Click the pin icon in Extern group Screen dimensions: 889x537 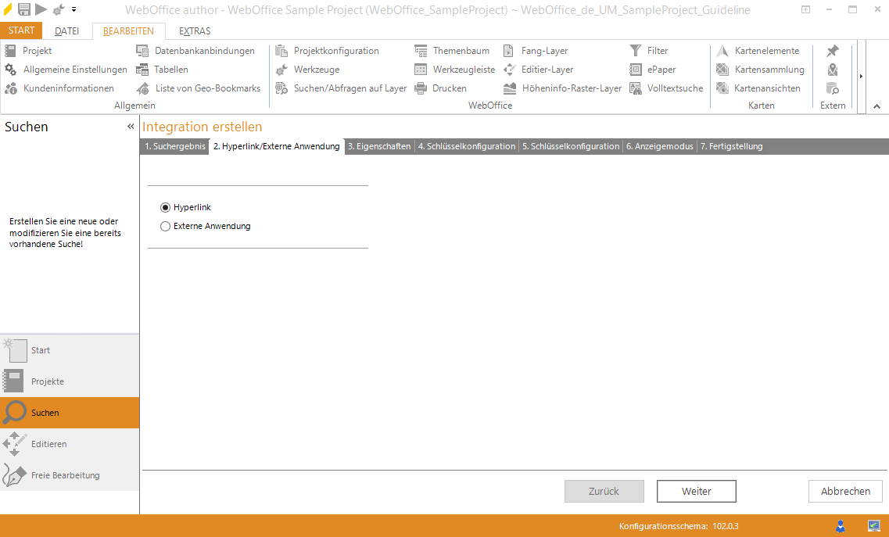pyautogui.click(x=833, y=51)
